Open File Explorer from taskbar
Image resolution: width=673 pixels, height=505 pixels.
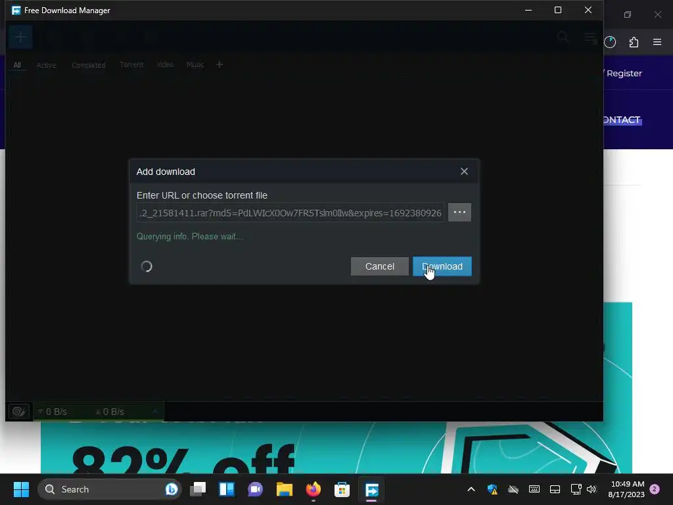tap(284, 489)
